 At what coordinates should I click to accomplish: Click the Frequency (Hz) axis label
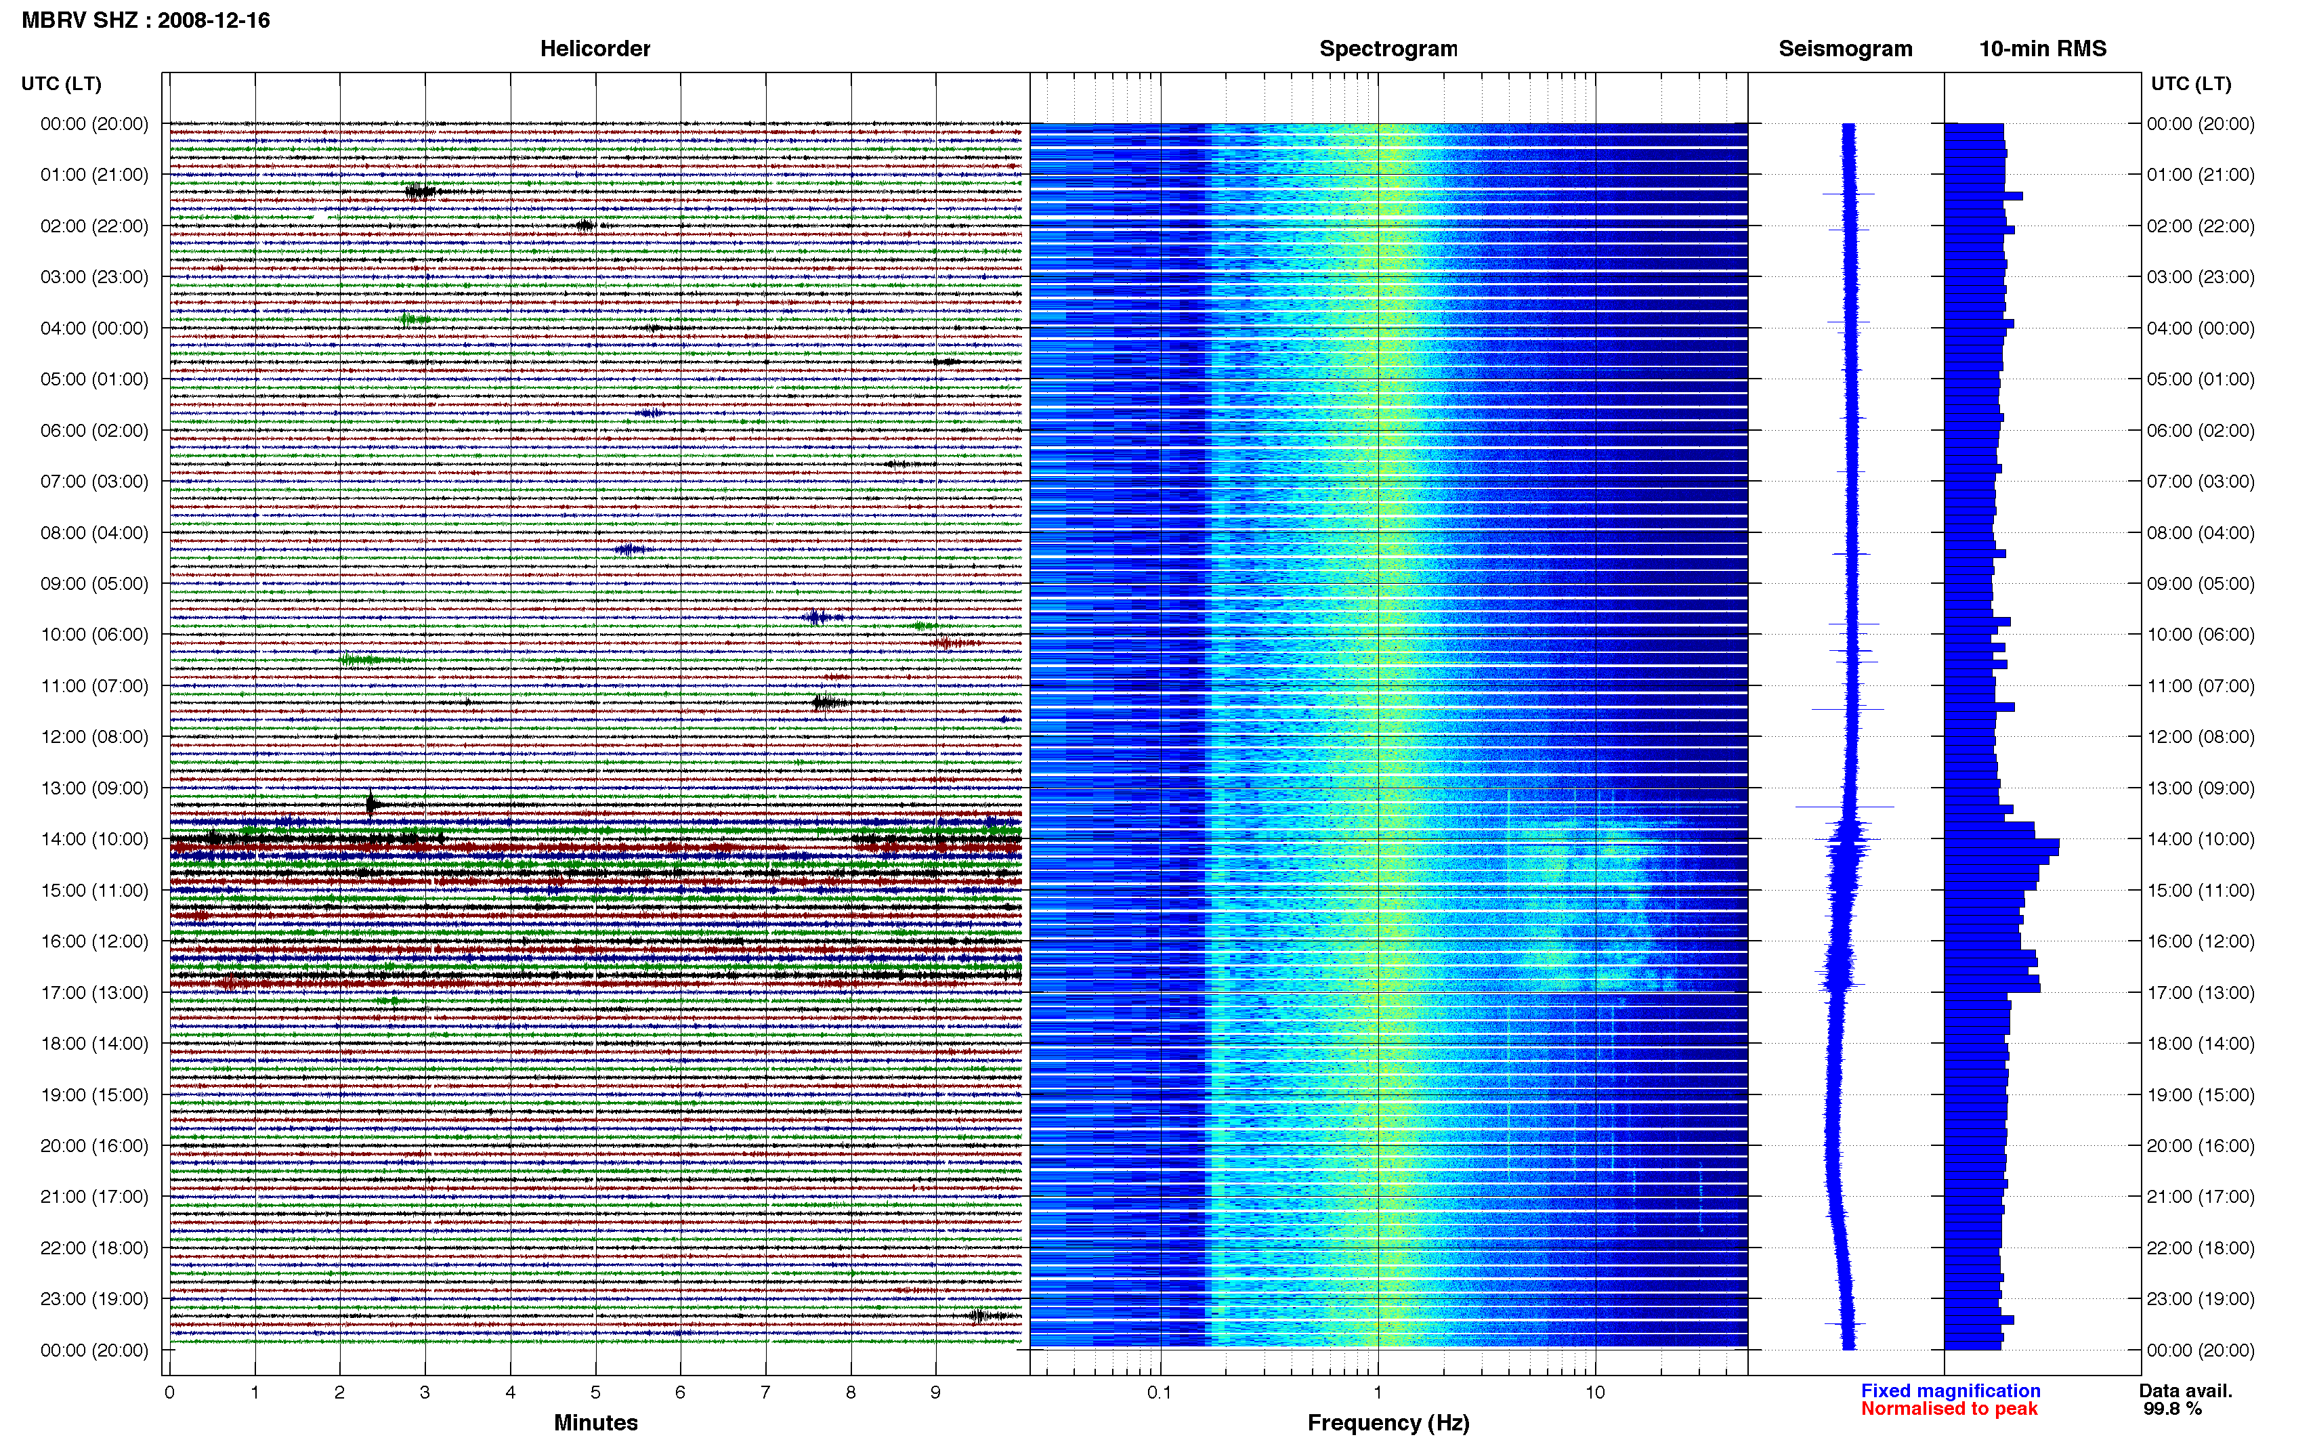1388,1423
